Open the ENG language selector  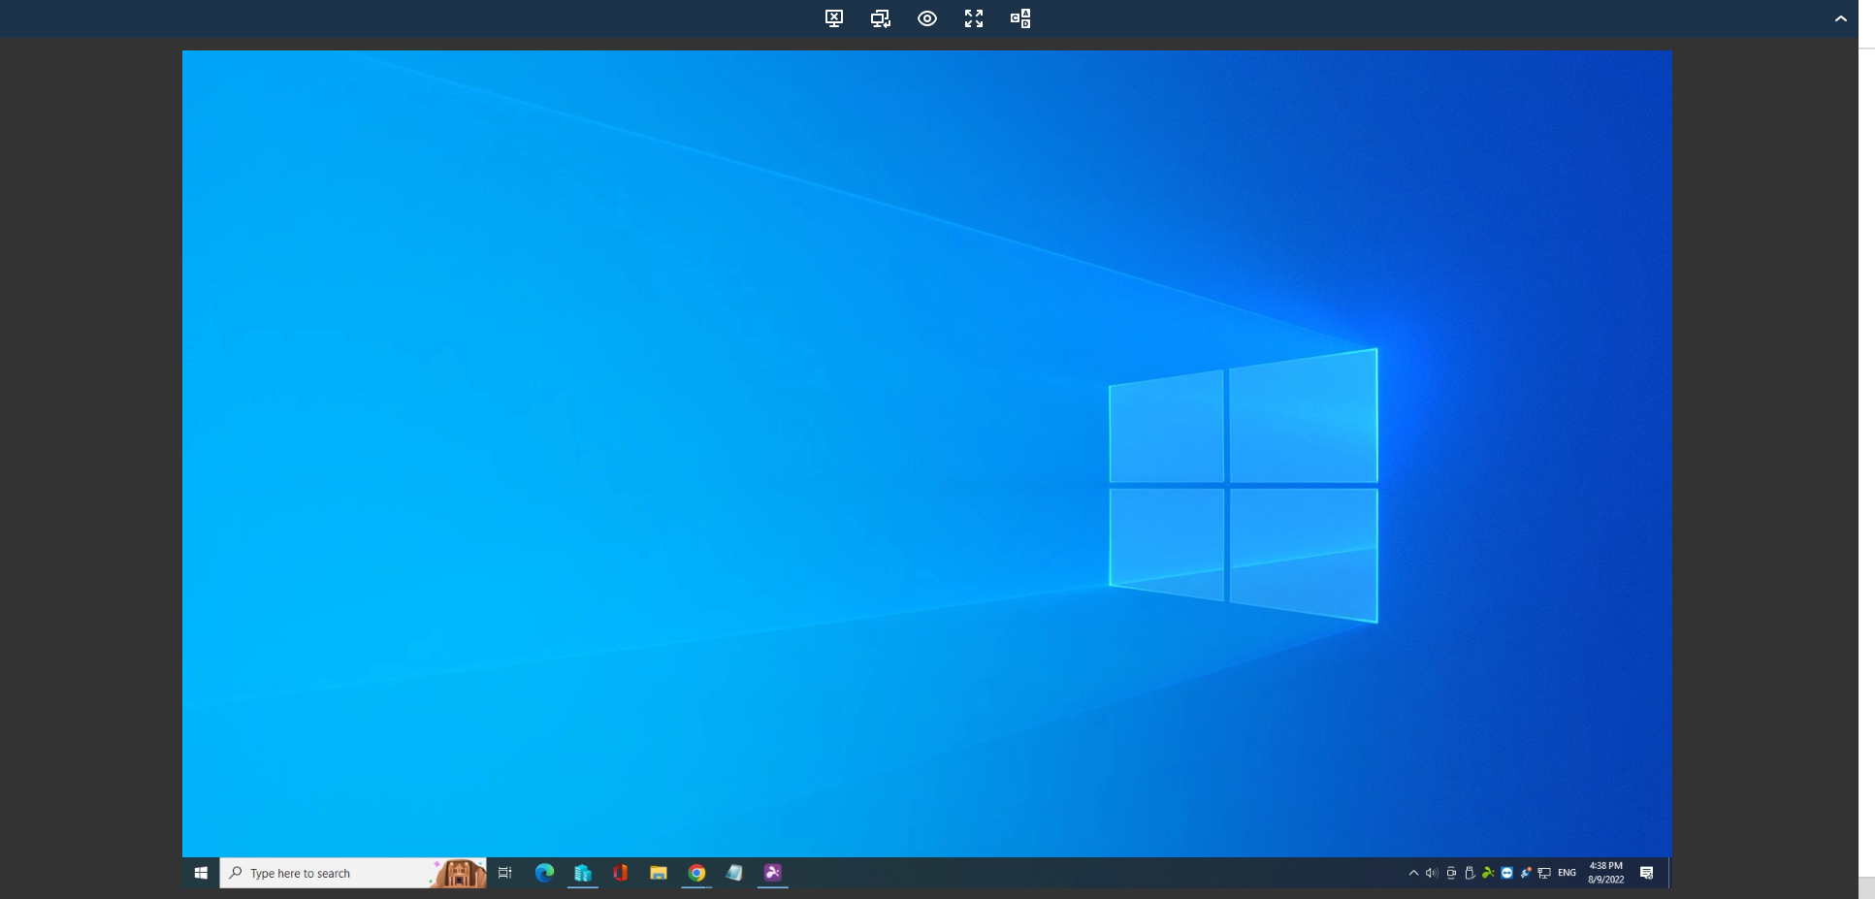(x=1567, y=873)
